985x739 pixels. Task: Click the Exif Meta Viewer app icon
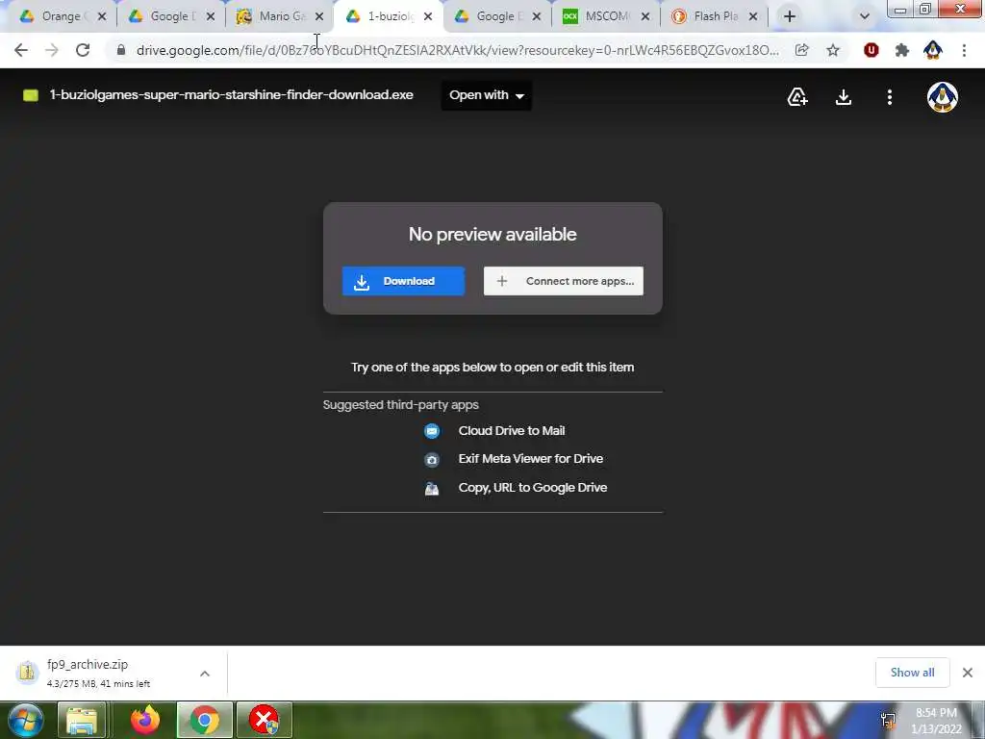click(432, 459)
